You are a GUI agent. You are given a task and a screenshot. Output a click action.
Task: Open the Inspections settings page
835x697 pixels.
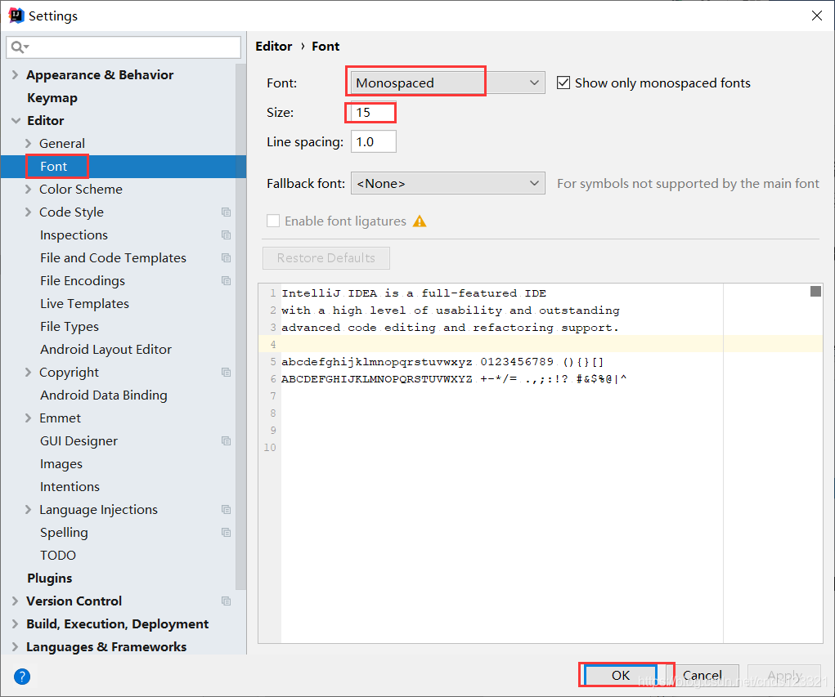[x=74, y=235]
